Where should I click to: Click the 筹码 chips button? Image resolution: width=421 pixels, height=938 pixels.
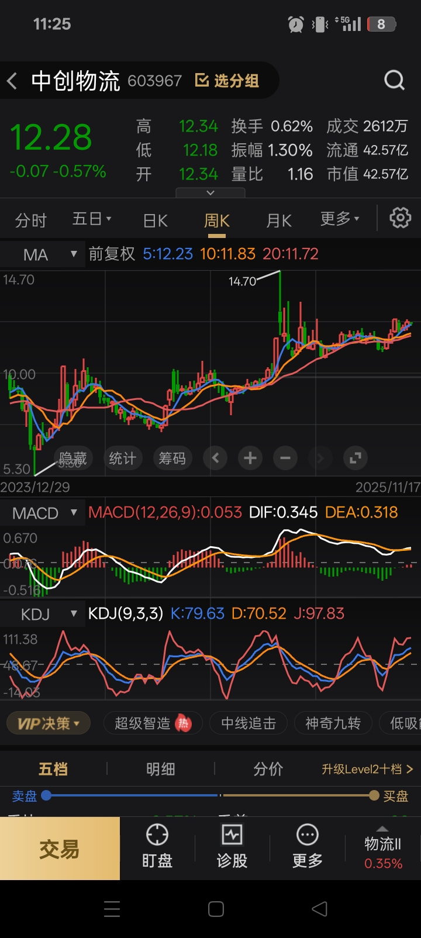tap(172, 458)
